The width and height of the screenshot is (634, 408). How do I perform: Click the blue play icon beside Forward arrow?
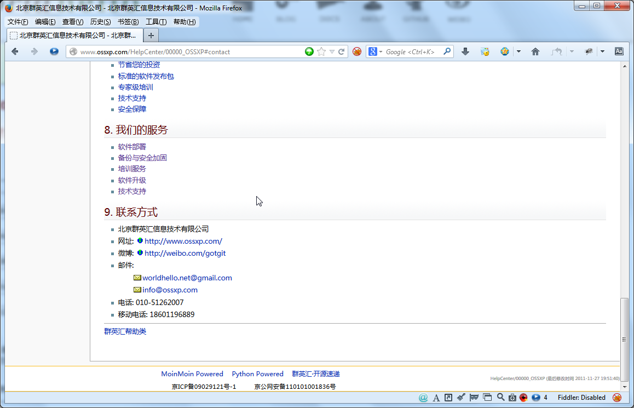click(x=54, y=51)
